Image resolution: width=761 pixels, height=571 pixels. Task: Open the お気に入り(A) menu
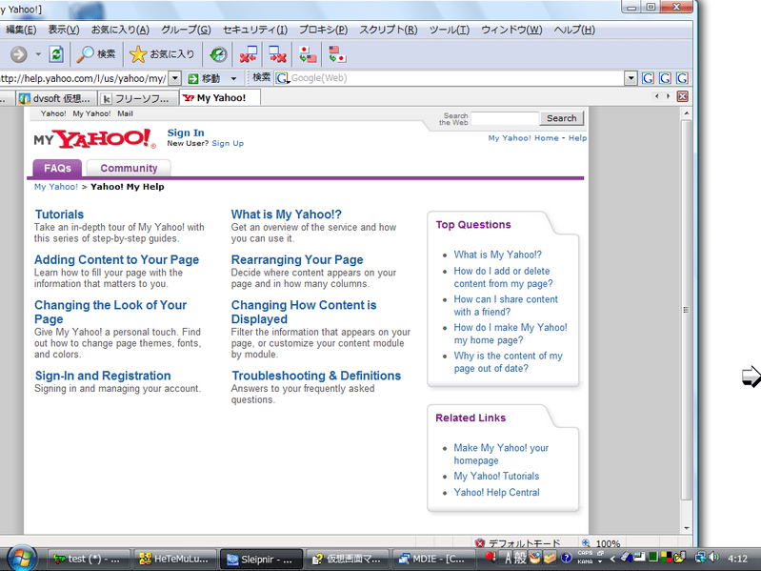pyautogui.click(x=120, y=30)
